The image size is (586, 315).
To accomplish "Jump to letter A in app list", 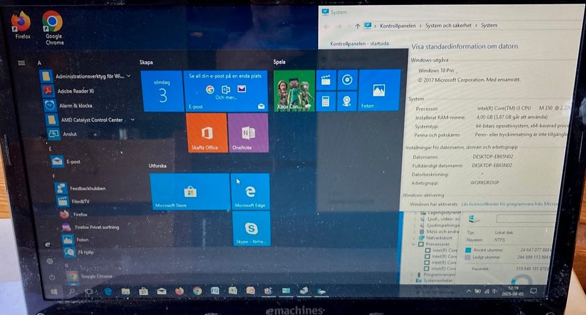I will 39,63.
